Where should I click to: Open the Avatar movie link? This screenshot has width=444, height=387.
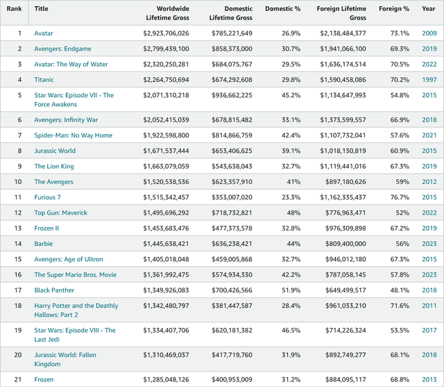pos(44,33)
